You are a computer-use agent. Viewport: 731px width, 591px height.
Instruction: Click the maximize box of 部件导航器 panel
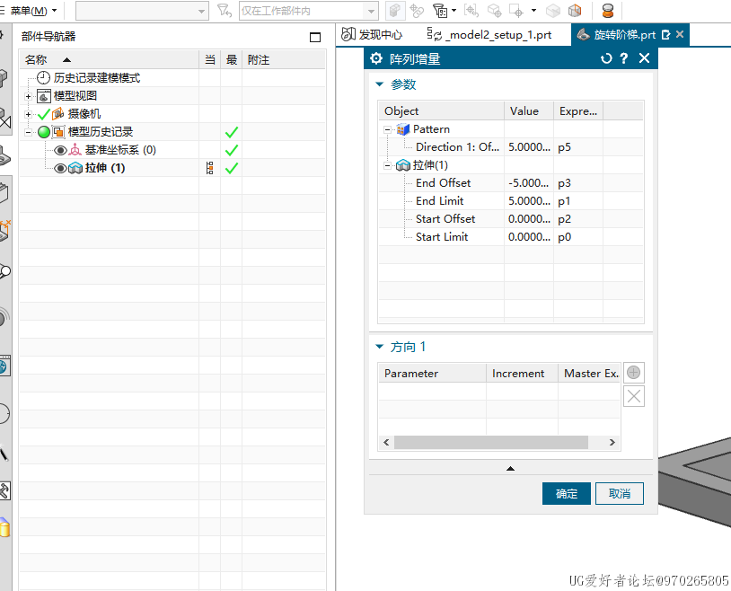click(x=314, y=37)
